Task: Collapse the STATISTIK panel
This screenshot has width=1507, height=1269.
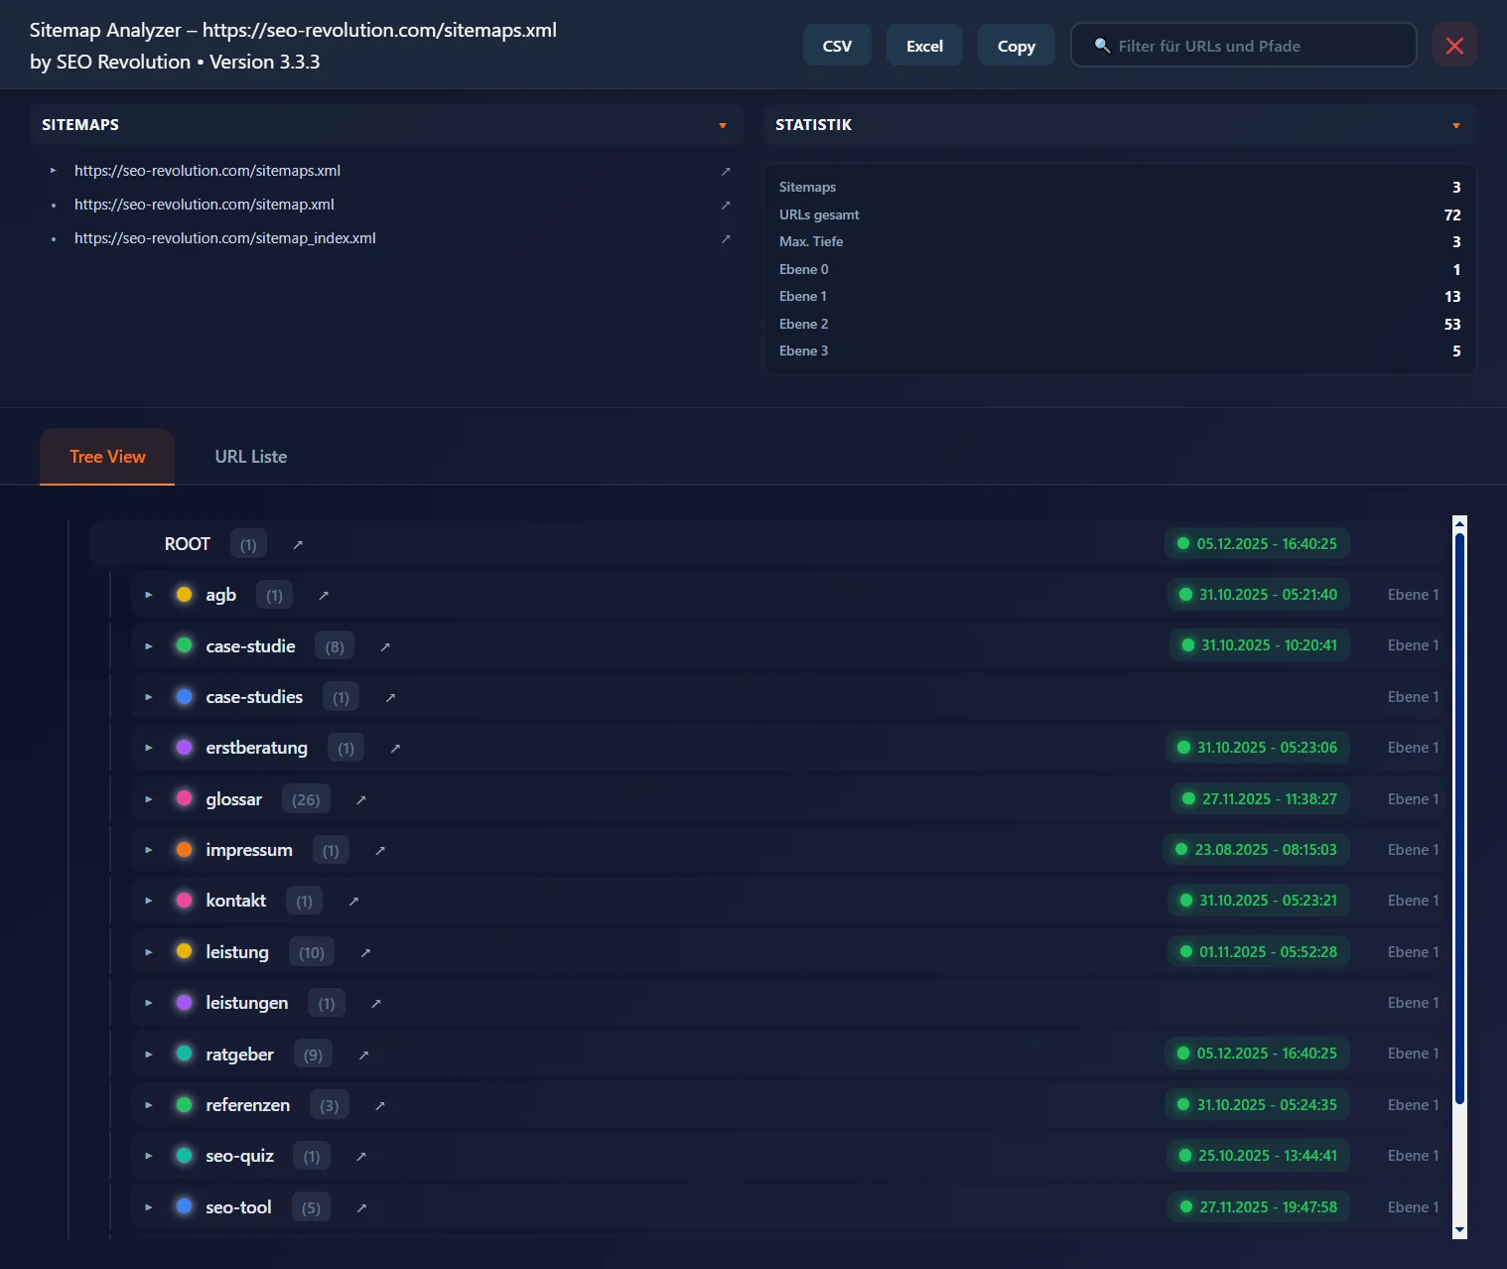Action: click(1455, 125)
